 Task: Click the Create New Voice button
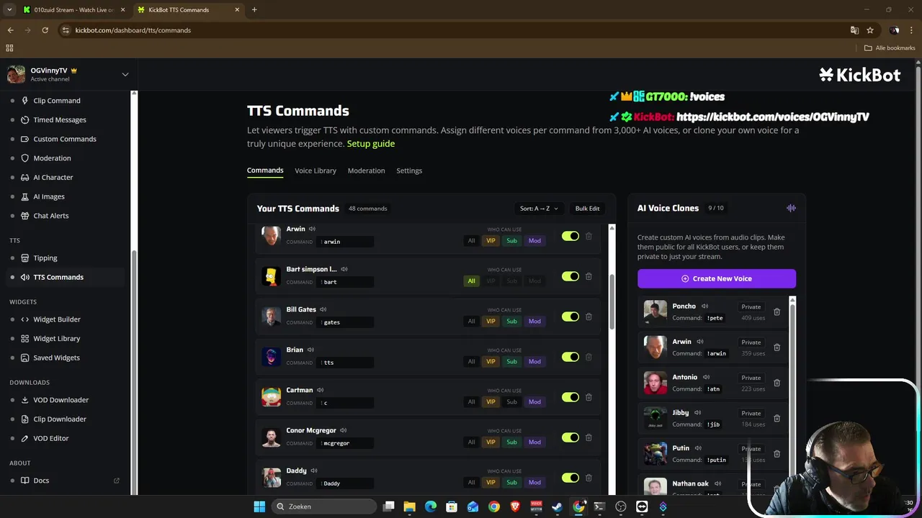tap(717, 278)
